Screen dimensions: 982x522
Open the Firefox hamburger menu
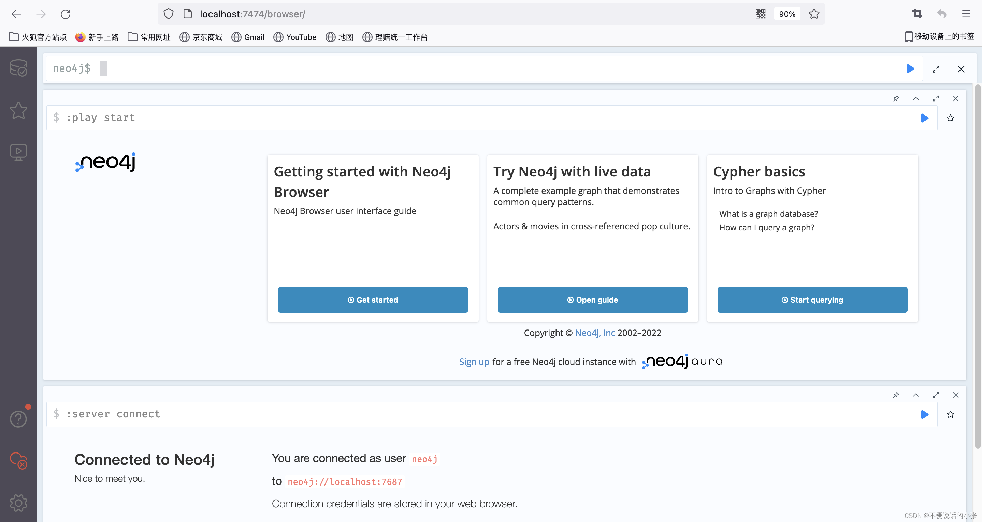pos(966,14)
